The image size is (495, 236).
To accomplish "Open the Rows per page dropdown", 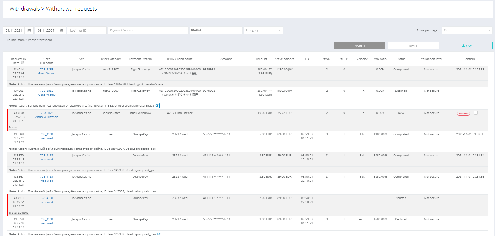I will tap(467, 30).
